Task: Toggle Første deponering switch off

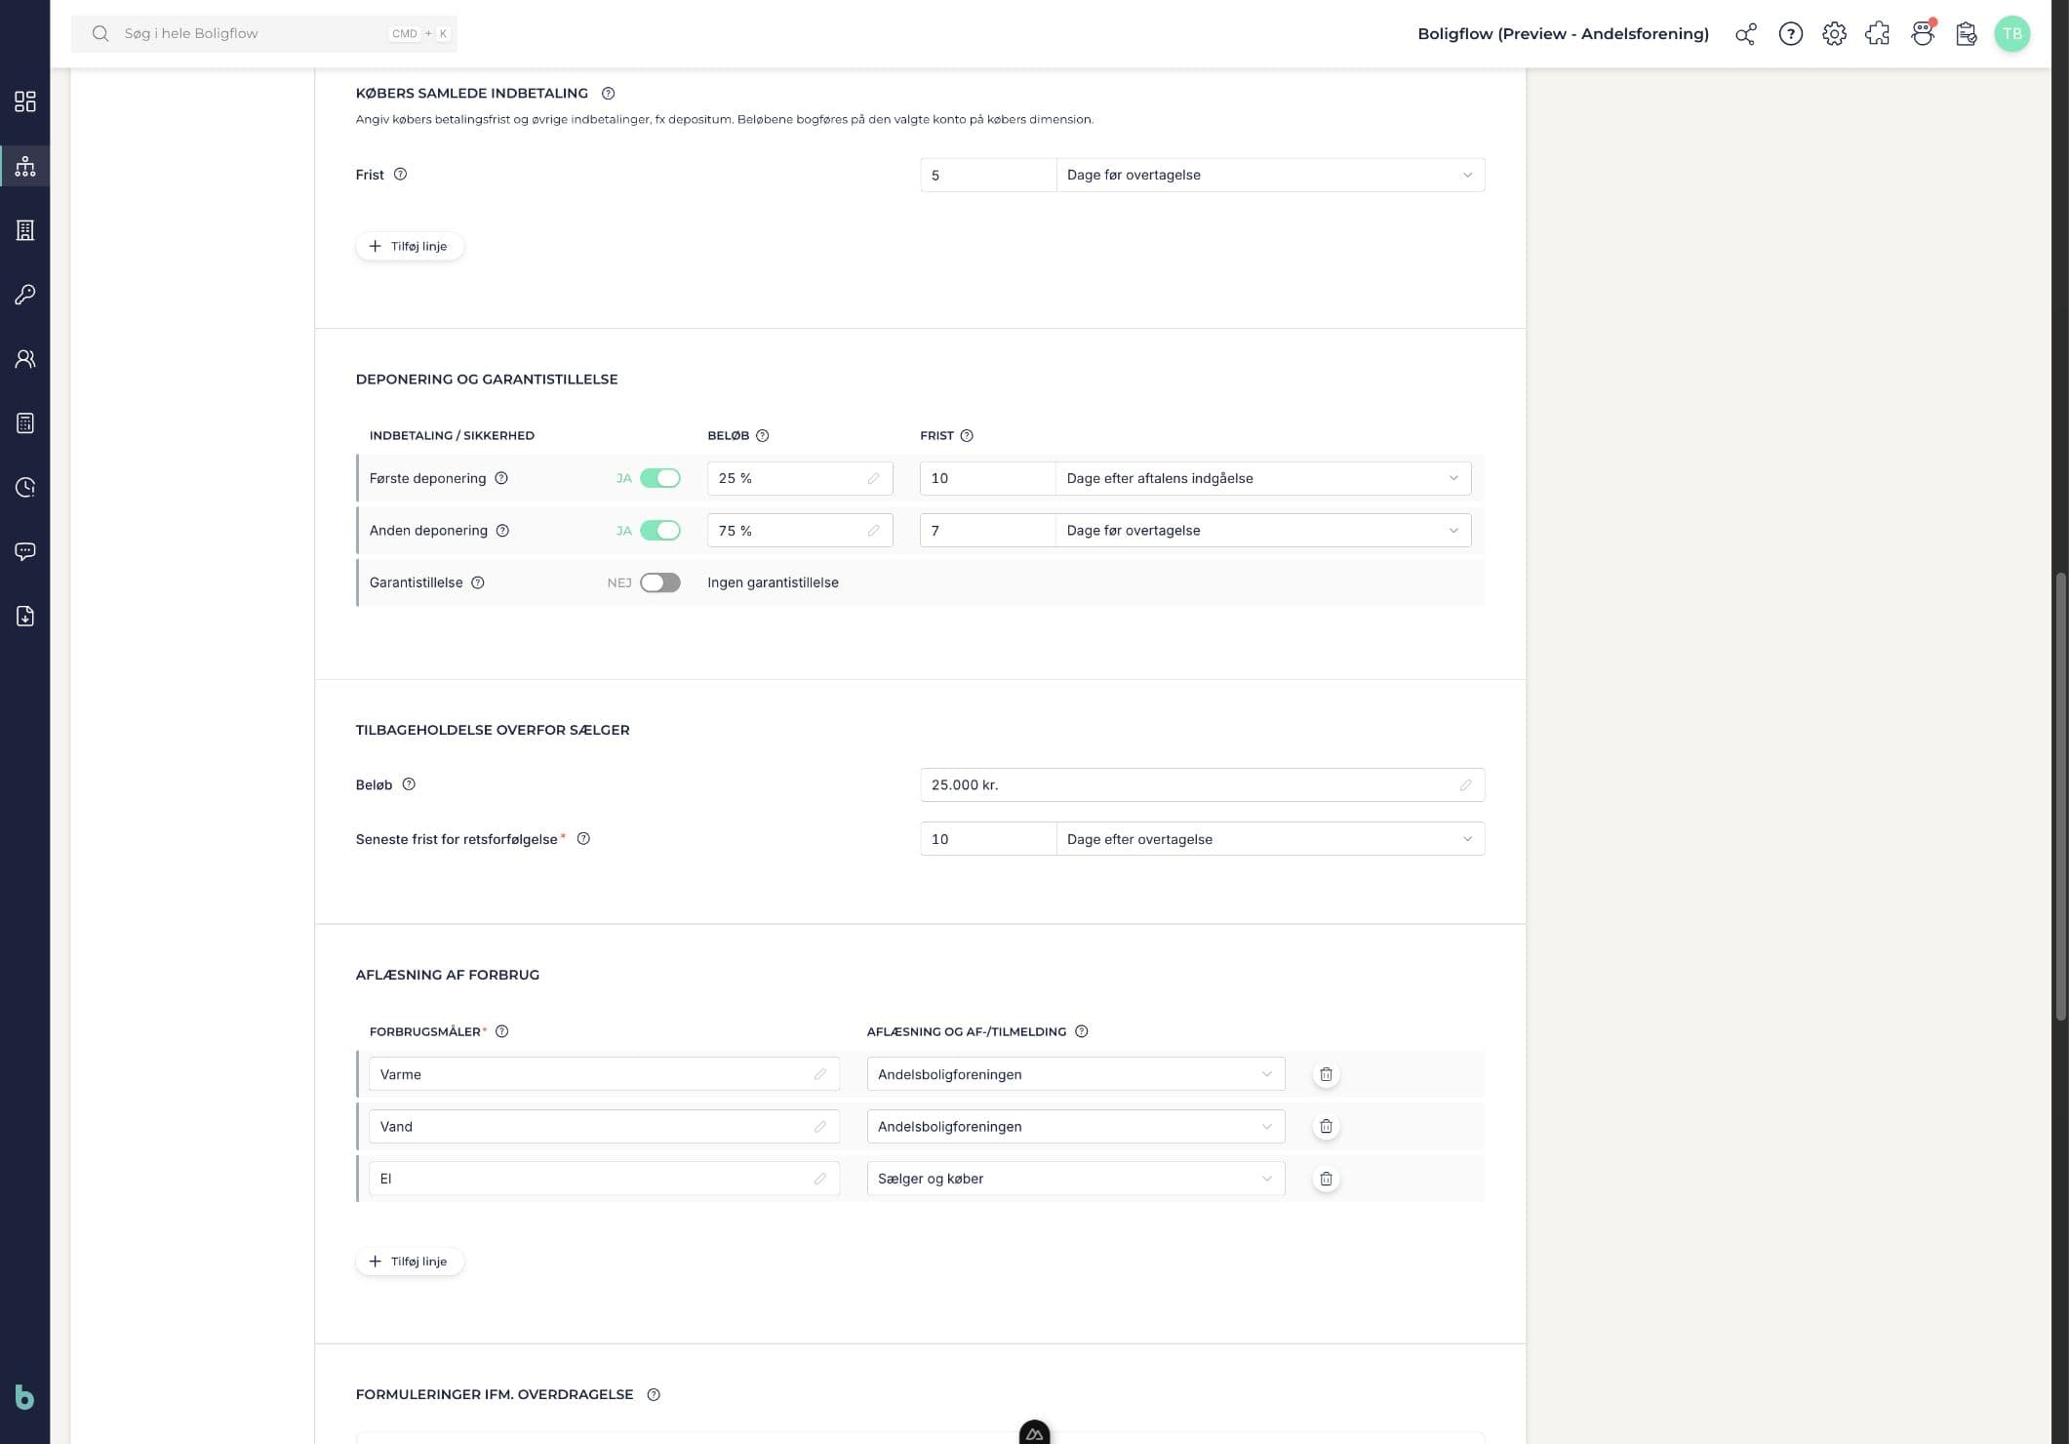Action: click(x=660, y=478)
